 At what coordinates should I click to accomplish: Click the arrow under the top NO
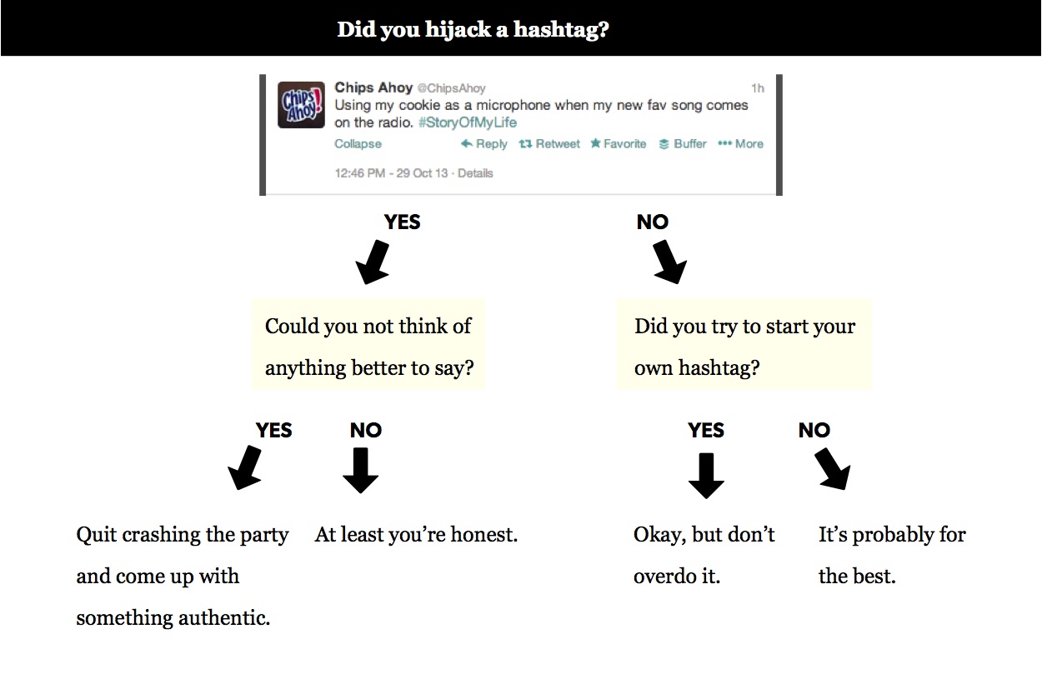669,261
